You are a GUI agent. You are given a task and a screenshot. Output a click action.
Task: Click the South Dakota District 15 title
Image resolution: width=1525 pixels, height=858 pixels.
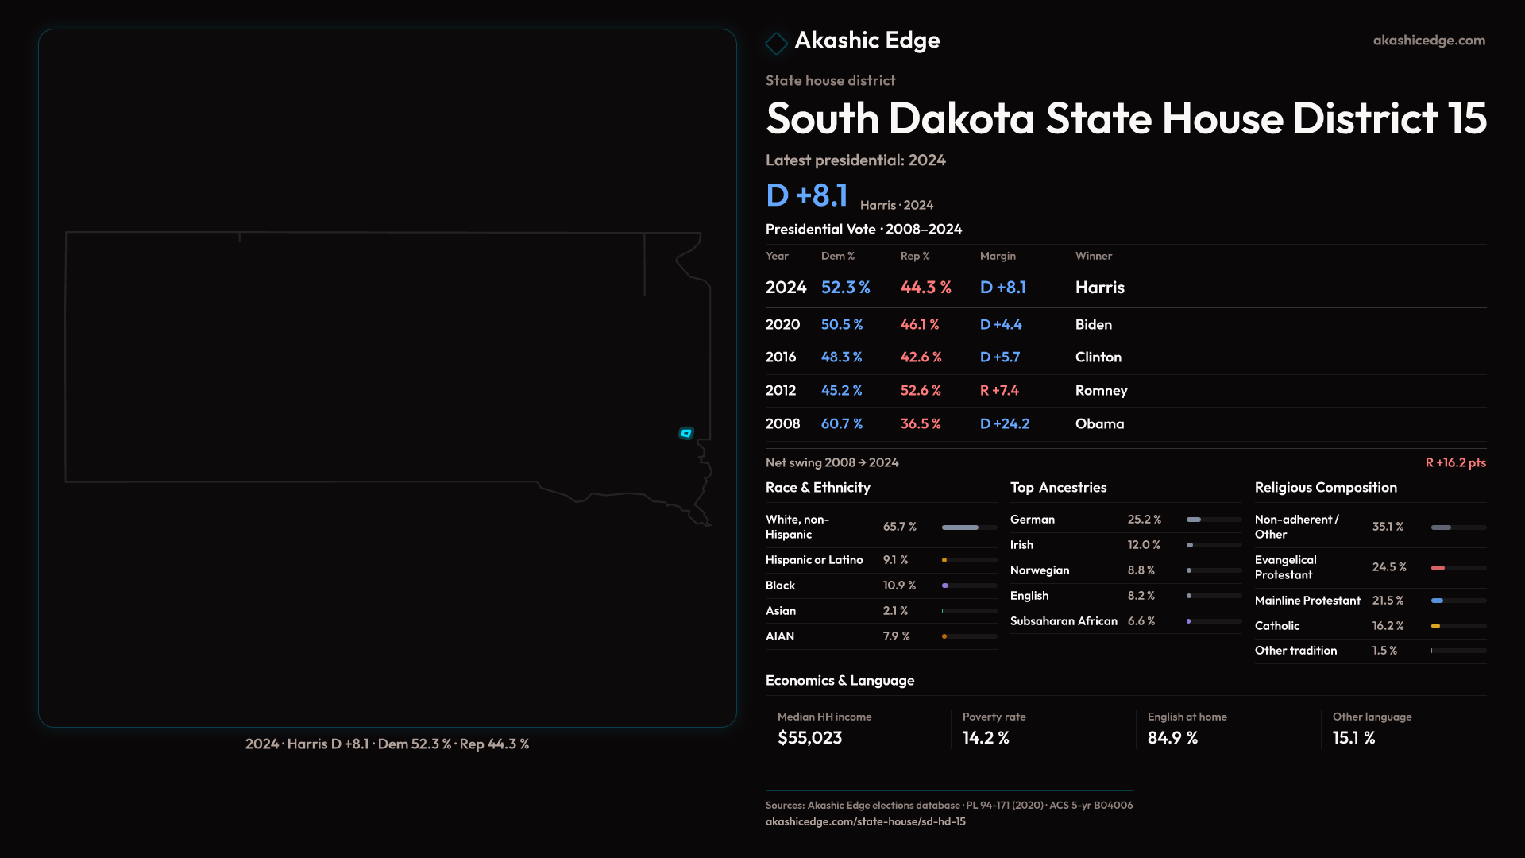pyautogui.click(x=1125, y=119)
